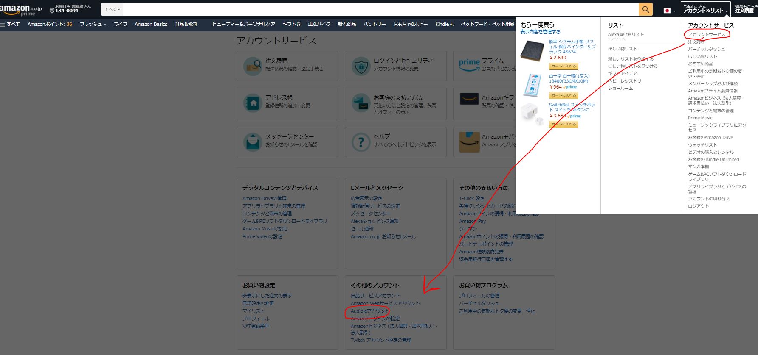The image size is (758, 355).
Task: Open the Japan flag language selector
Action: click(669, 11)
